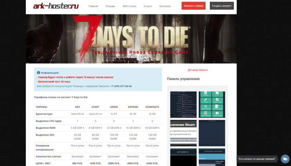The image size is (291, 166).
Task: Click the GROW tariff column header
Action: coord(114,107)
